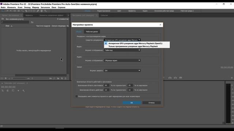The width and height of the screenshot is (234, 131).
Task: Click Отмена to cancel Project Settings
Action: coord(151,103)
